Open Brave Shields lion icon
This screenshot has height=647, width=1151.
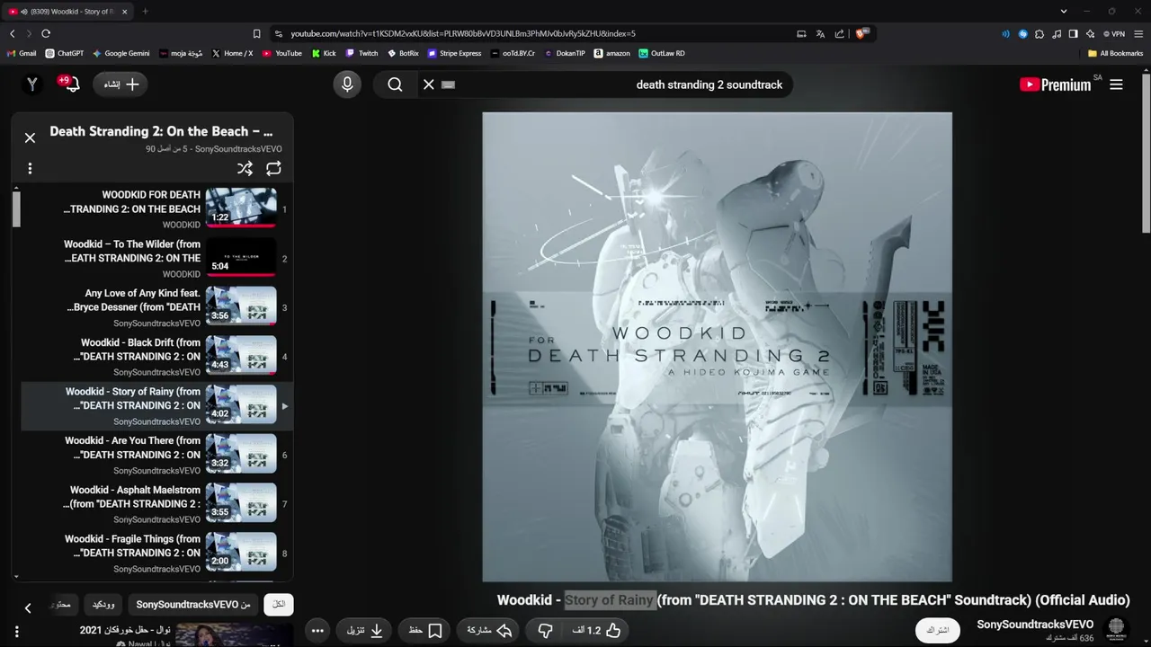[861, 33]
